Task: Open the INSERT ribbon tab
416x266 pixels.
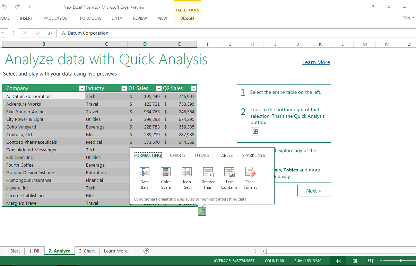Action: tap(26, 18)
